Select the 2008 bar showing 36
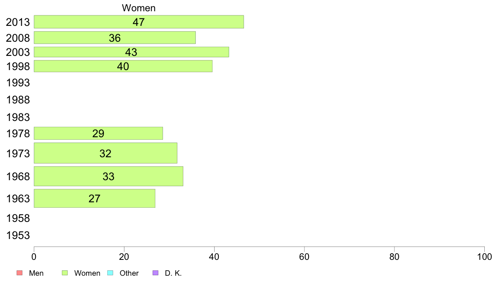 pyautogui.click(x=115, y=38)
